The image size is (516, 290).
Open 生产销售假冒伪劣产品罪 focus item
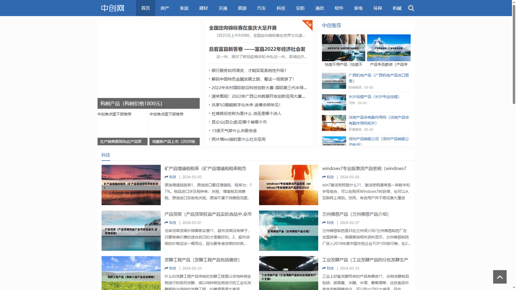pos(122,141)
